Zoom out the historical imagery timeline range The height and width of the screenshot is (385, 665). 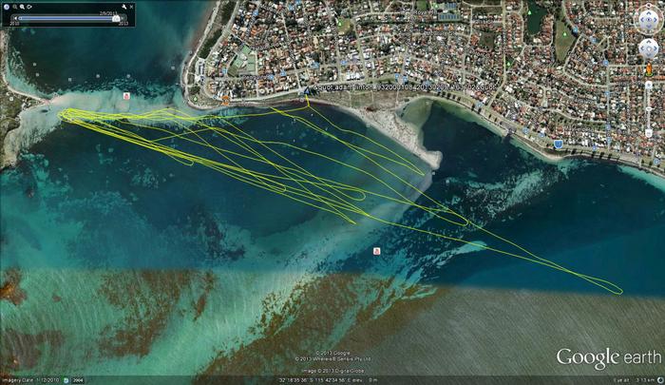point(16,7)
